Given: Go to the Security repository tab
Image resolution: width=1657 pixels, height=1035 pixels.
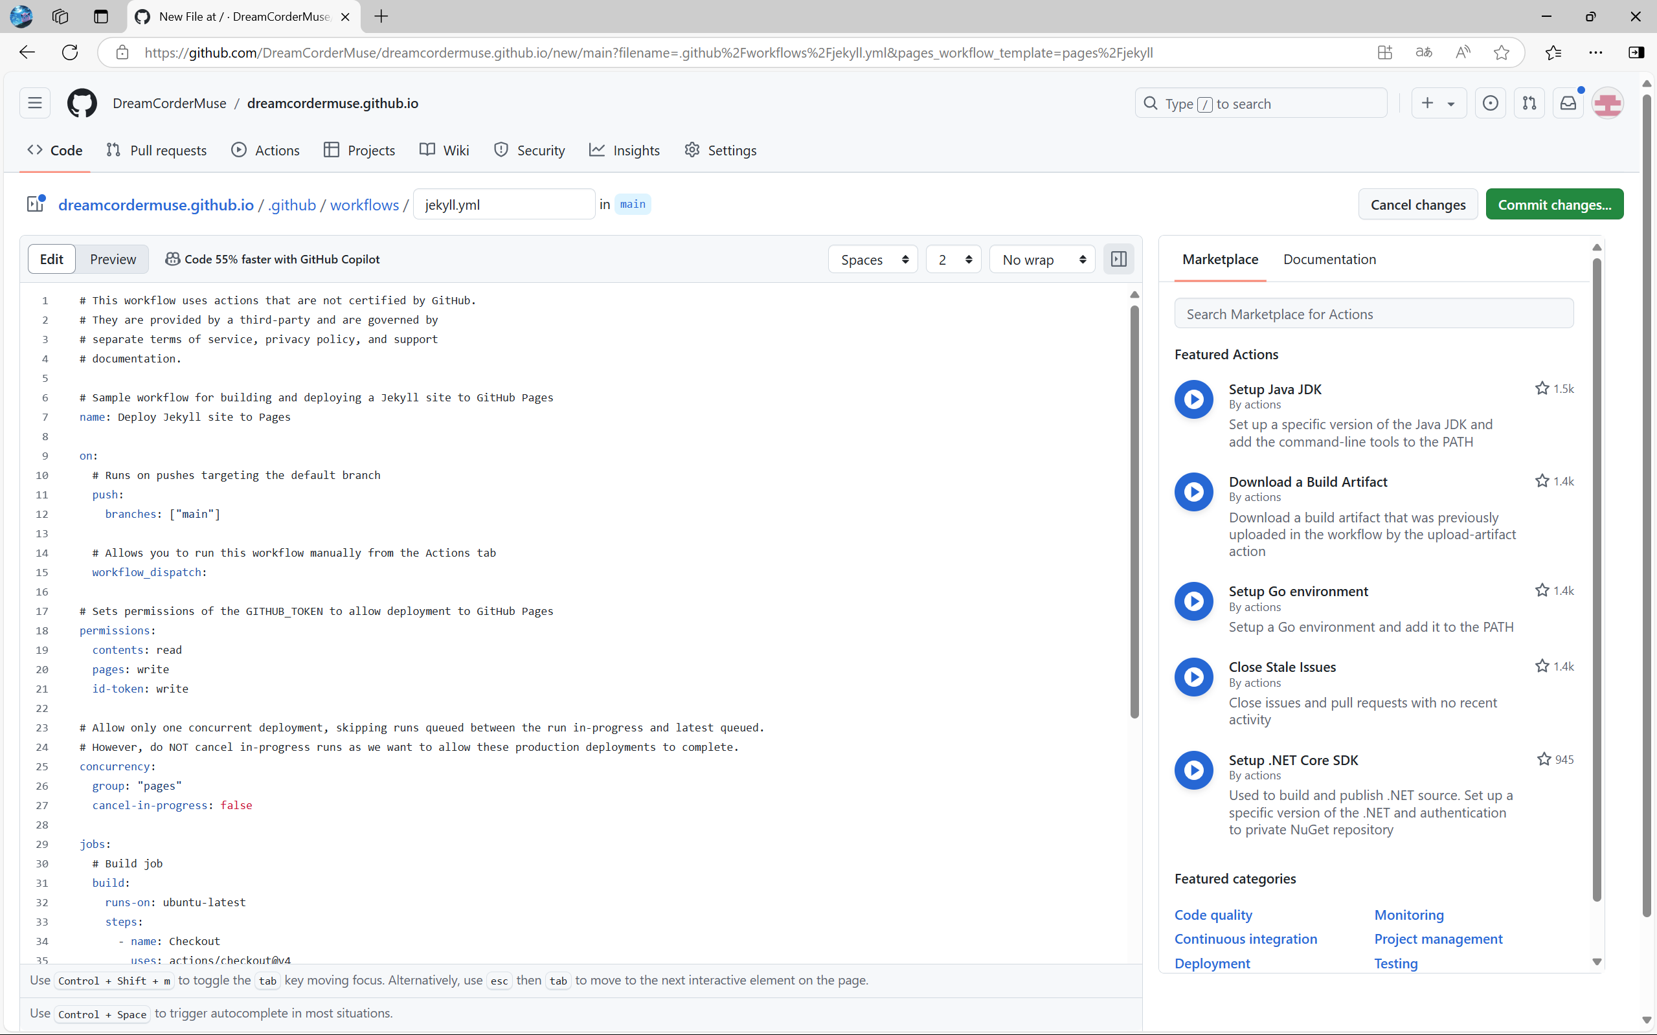Looking at the screenshot, I should (529, 150).
